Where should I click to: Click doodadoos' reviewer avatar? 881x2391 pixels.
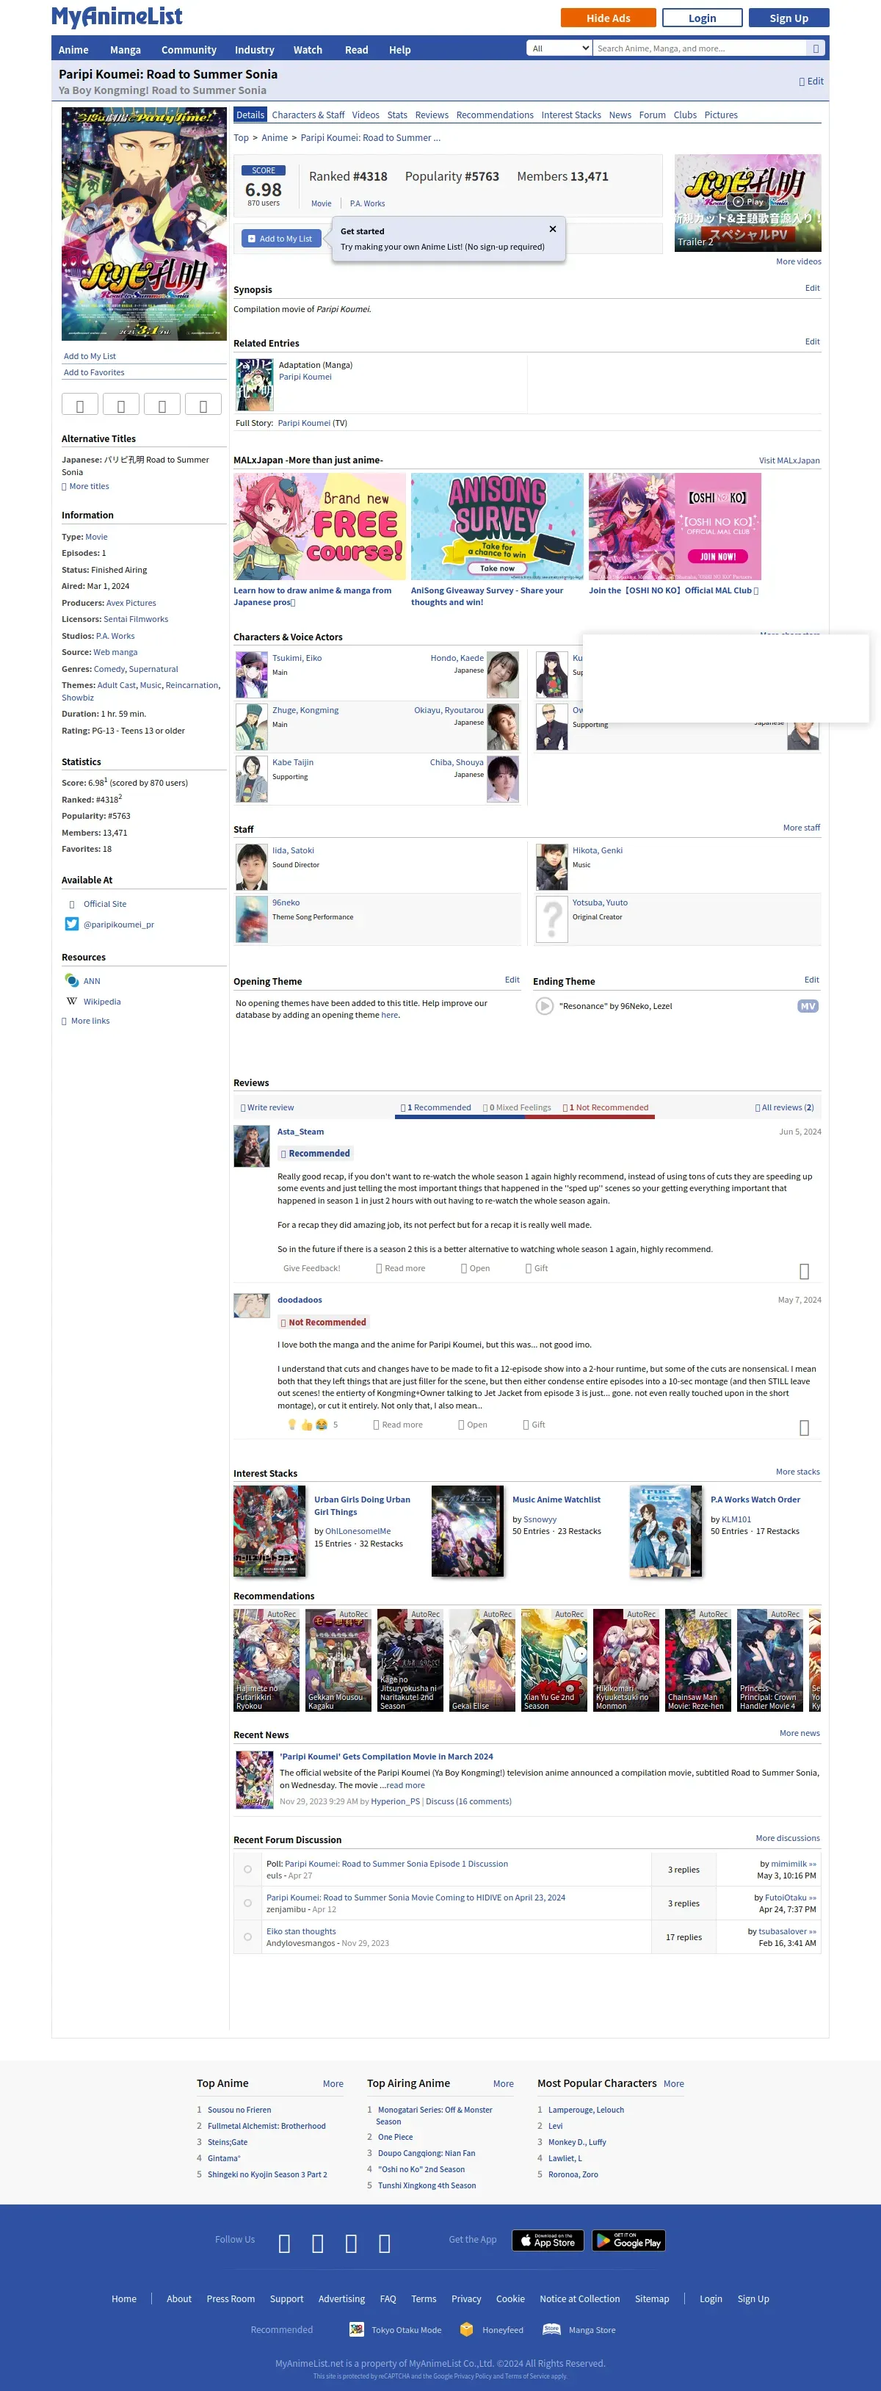[x=252, y=1305]
